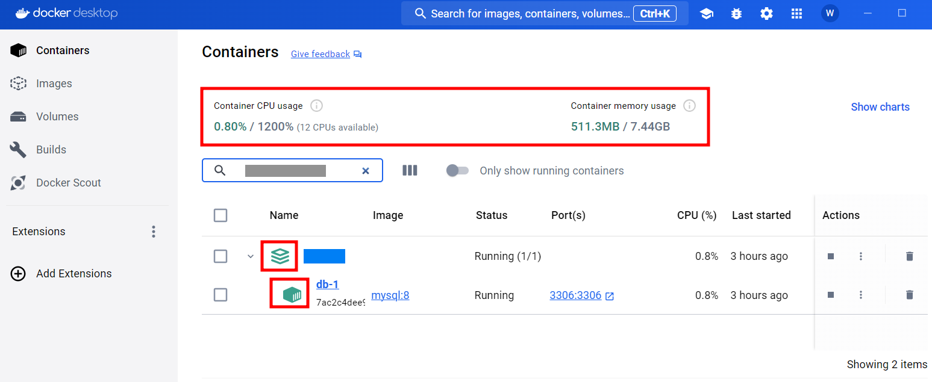Check the compose stack row checkbox
Screen dimensions: 932x382
(x=220, y=256)
